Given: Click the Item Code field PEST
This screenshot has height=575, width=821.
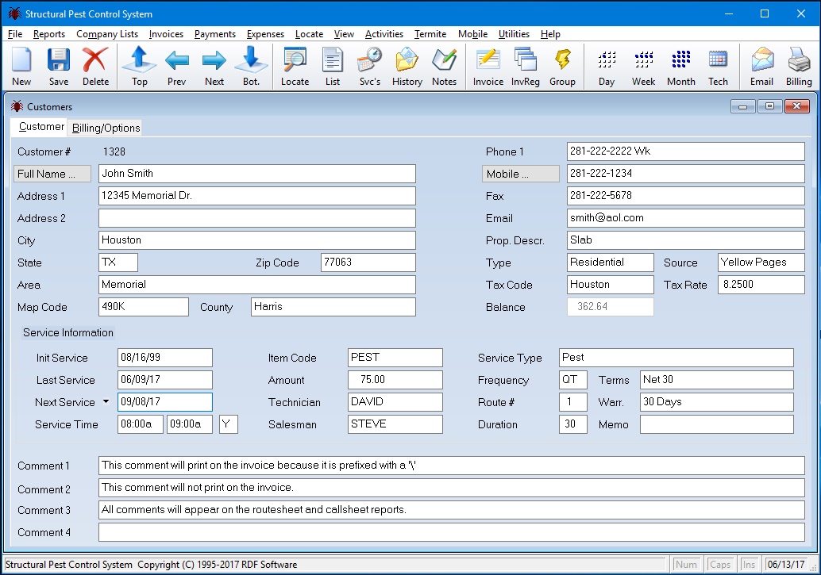Looking at the screenshot, I should pyautogui.click(x=395, y=358).
